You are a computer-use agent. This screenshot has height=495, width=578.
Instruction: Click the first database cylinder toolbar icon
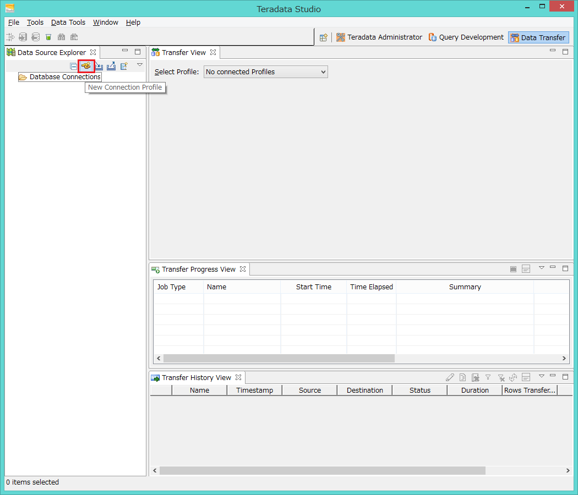tap(23, 37)
